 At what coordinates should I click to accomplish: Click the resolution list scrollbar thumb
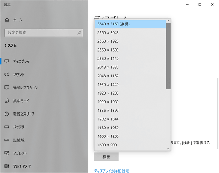click(168, 56)
